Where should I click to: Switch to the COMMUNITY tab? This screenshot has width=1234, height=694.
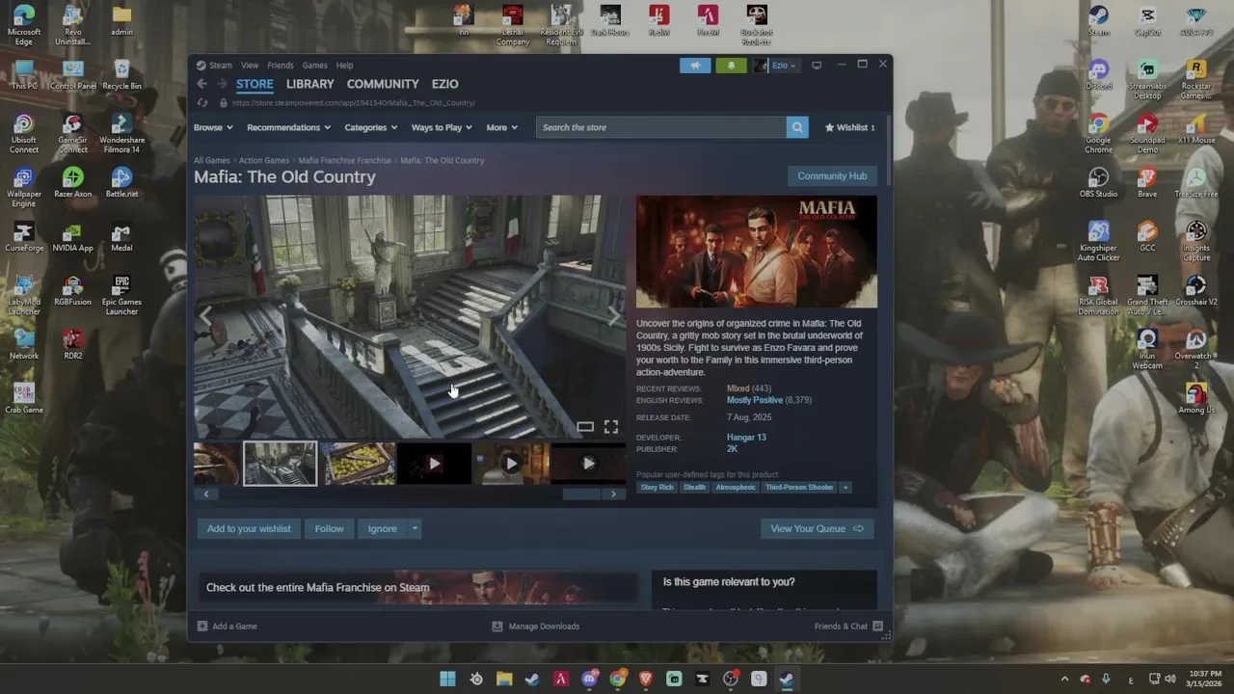383,84
